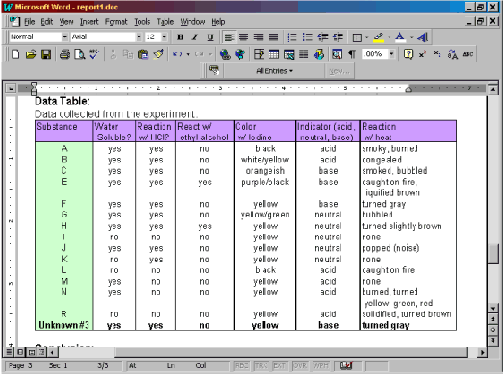
Task: Save the document with the floppy disk icon
Action: pos(46,54)
